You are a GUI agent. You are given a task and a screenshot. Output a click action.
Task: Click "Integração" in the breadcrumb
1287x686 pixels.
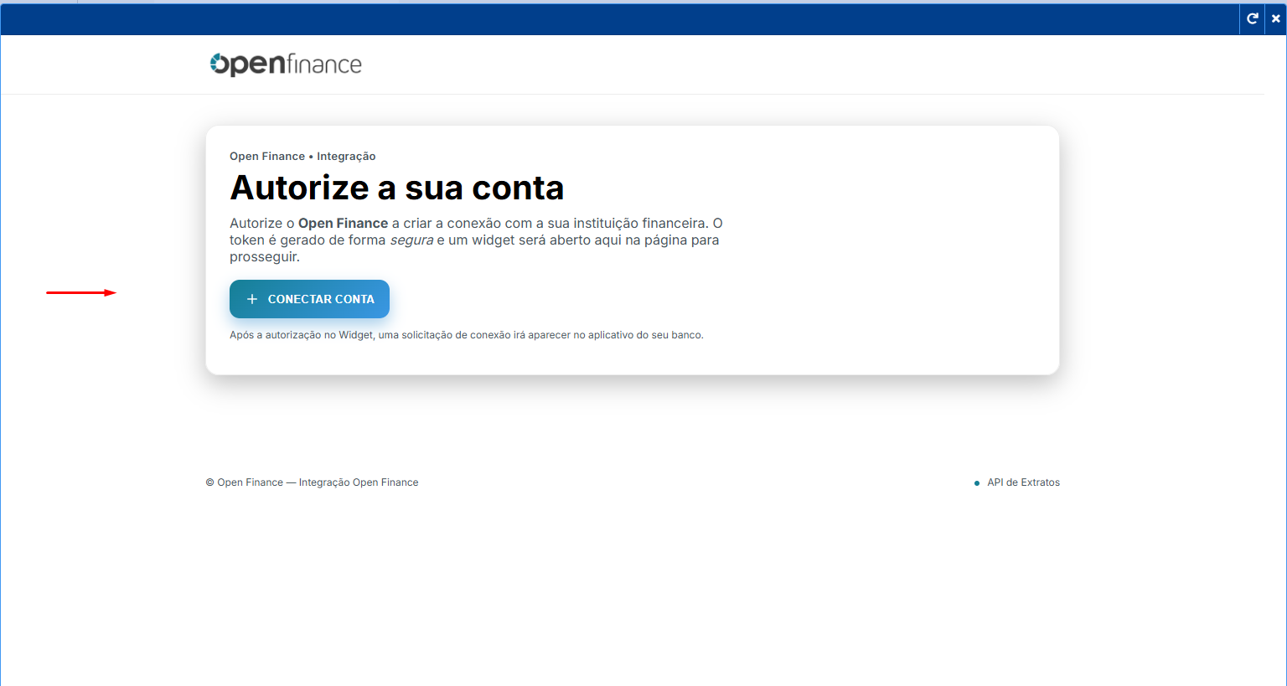pos(346,157)
